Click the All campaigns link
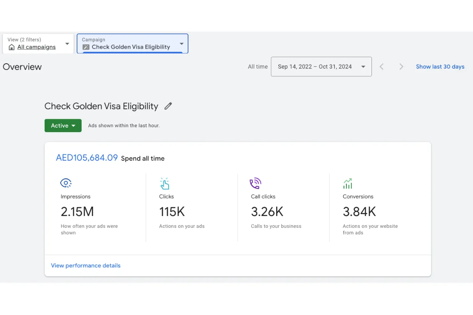 [37, 47]
